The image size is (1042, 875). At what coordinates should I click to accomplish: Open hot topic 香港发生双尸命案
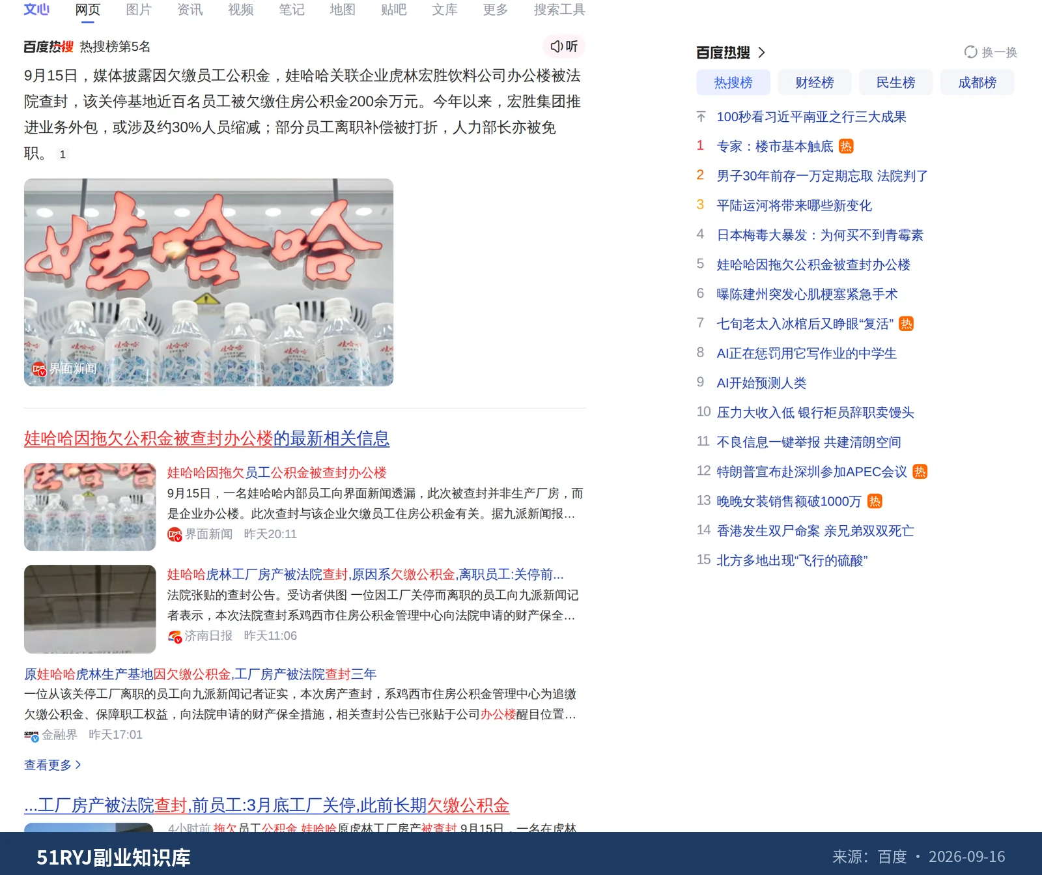tap(815, 531)
